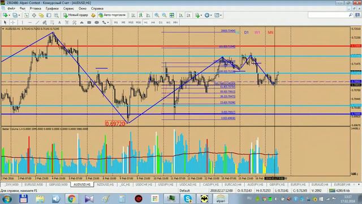Switch chart to line chart type
This screenshot has height=204, width=362.
click(x=148, y=15)
